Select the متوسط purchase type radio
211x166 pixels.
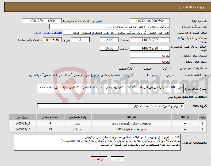pos(160,74)
